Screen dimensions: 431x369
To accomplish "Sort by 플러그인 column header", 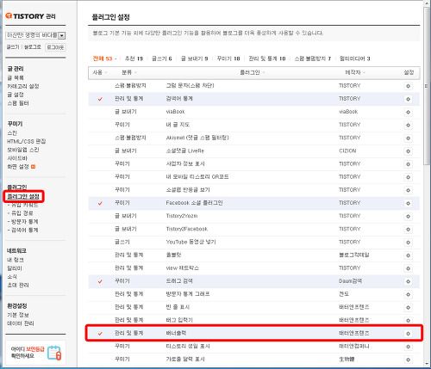I will [252, 72].
